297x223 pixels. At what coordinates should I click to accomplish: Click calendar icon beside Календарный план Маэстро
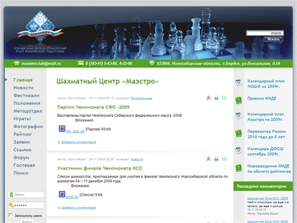coord(239,116)
